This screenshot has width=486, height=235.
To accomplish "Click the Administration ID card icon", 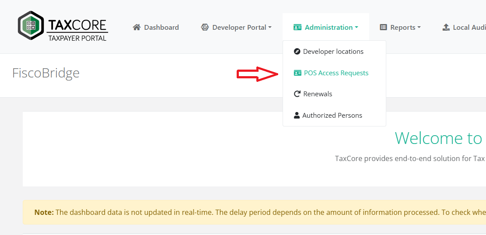I will pos(297,27).
